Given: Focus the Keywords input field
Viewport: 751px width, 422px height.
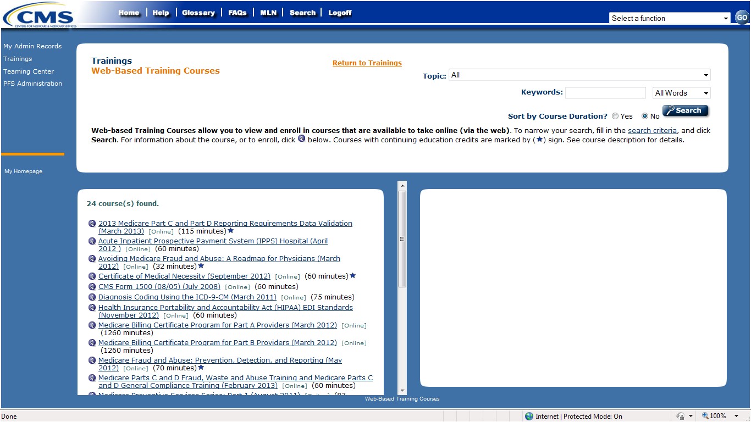Looking at the screenshot, I should coord(605,93).
